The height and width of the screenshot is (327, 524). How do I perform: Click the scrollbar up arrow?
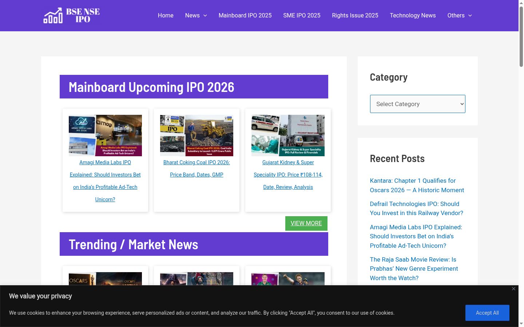(x=521, y=3)
